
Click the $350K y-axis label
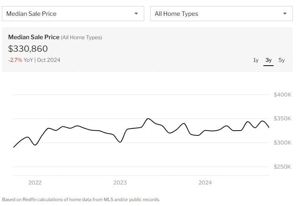(x=282, y=118)
